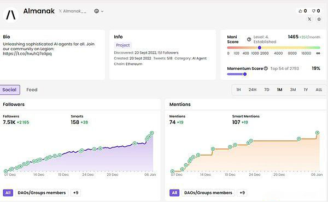Open the website globe icon
Viewport: 328px width, 202px height.
click(x=319, y=19)
